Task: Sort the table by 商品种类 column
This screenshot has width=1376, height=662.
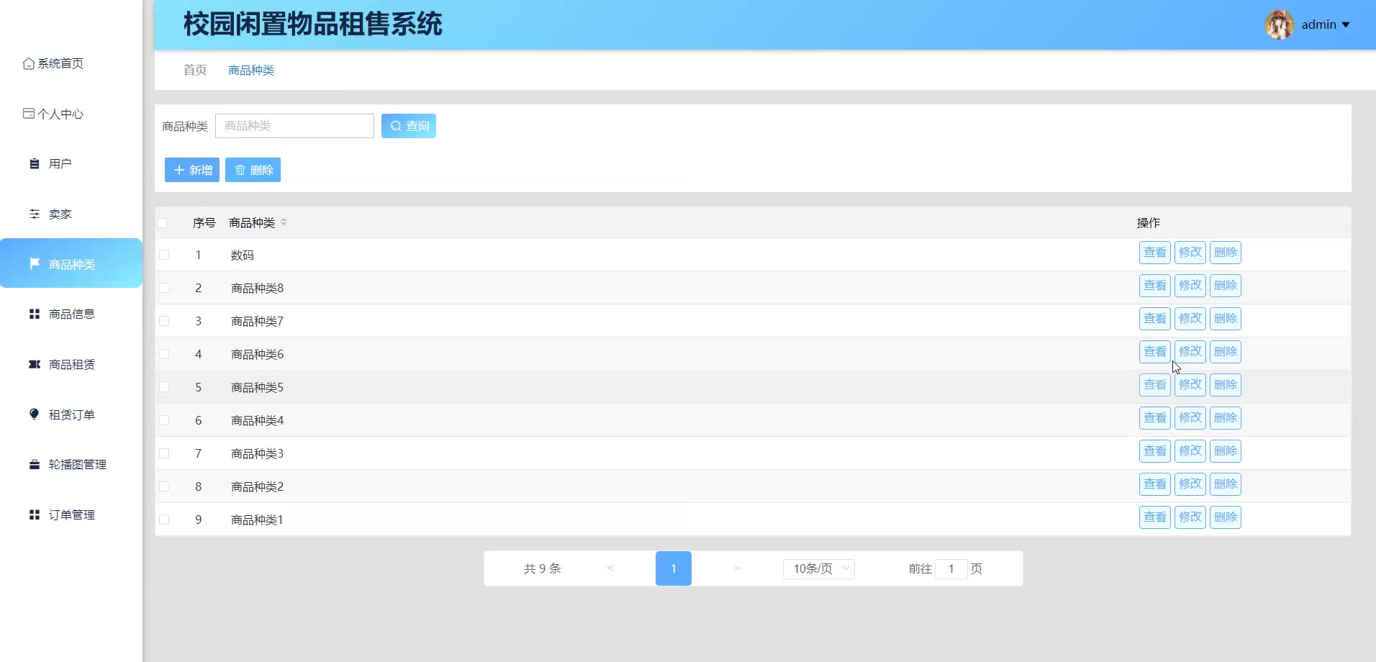Action: [284, 222]
